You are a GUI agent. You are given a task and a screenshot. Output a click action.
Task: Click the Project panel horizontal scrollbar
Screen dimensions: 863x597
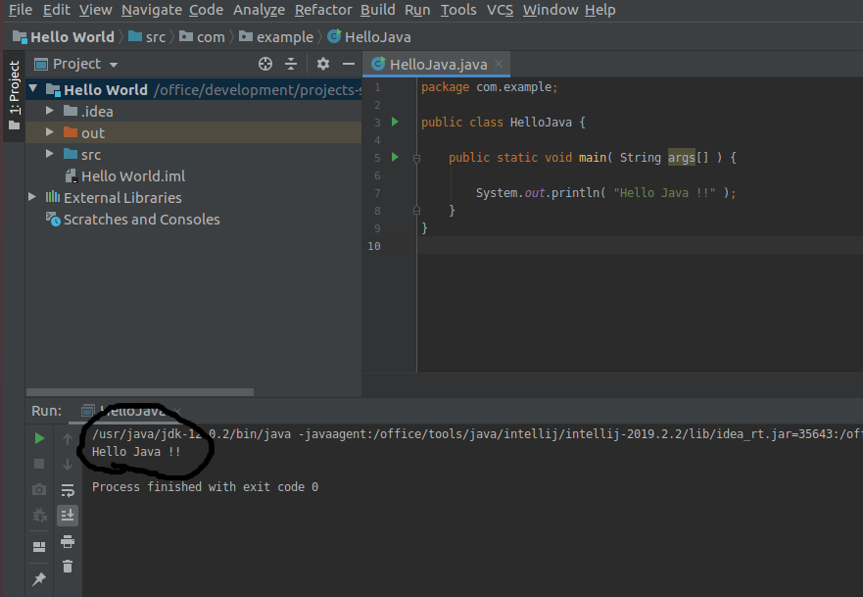coord(140,392)
